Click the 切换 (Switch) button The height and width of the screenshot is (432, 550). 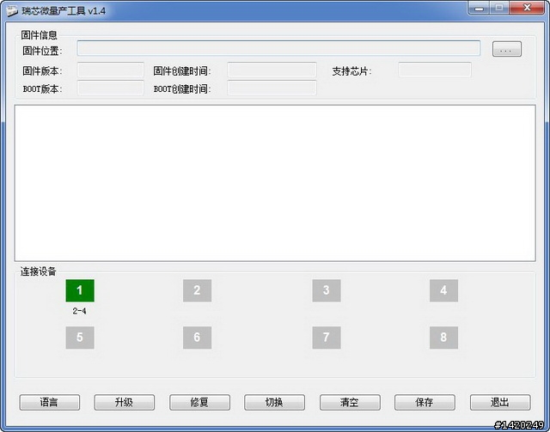274,402
